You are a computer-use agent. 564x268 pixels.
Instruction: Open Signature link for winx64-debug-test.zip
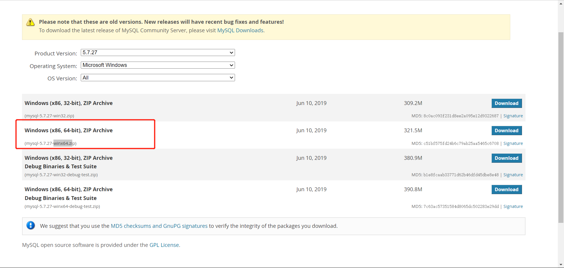pyautogui.click(x=513, y=206)
